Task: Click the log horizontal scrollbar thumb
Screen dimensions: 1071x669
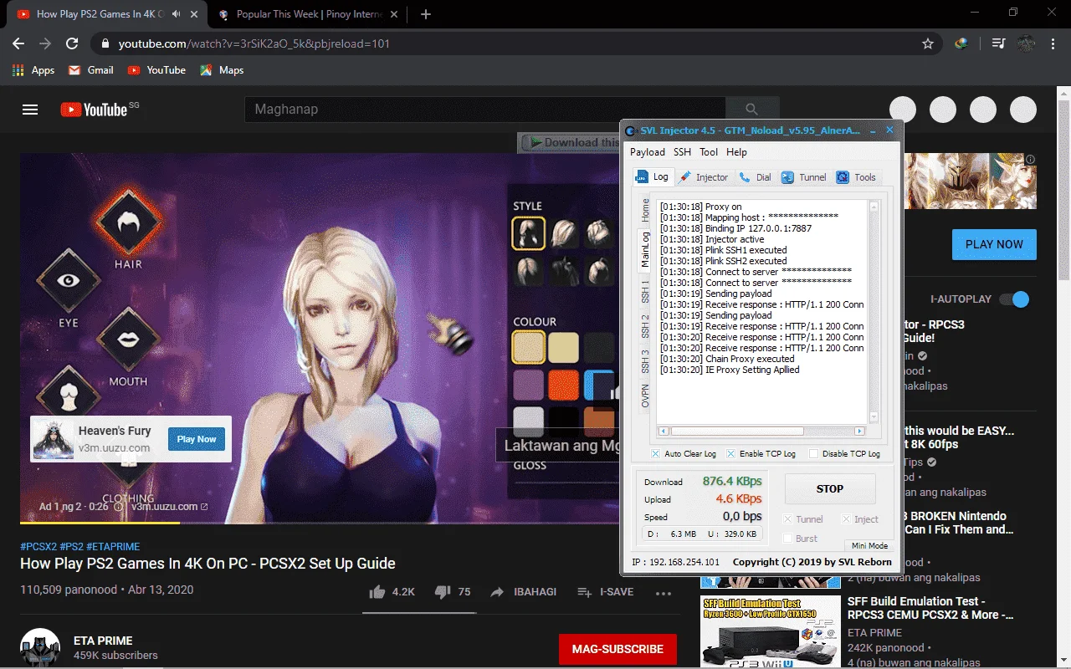Action: pyautogui.click(x=737, y=432)
